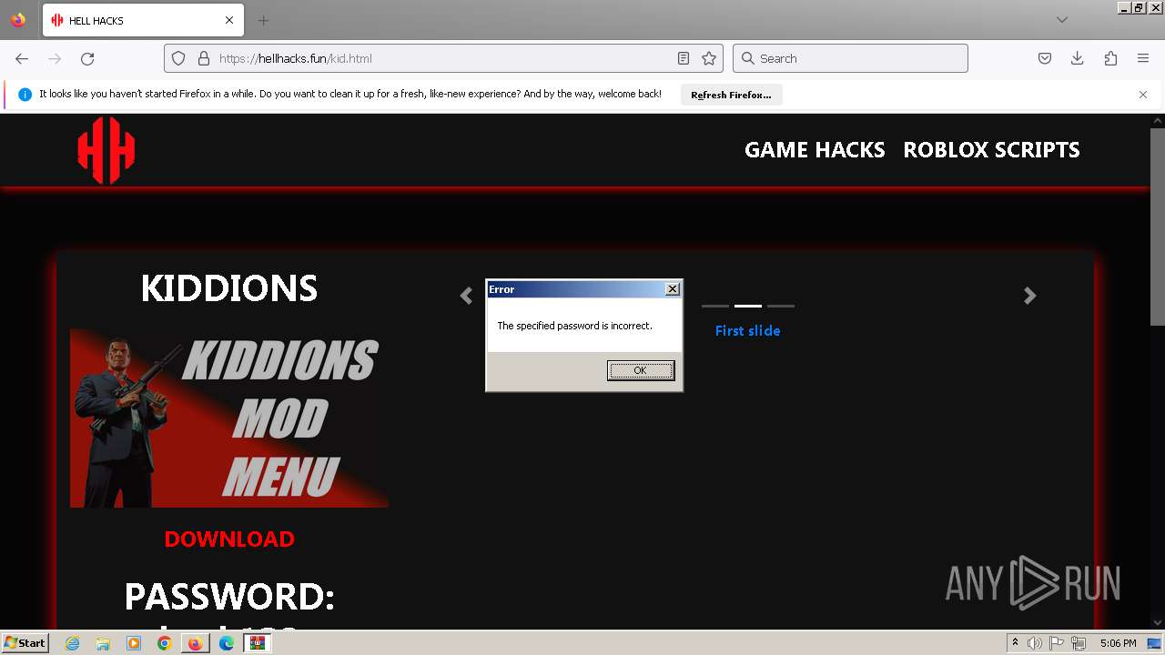
Task: Go to next carousel slide arrow
Action: [x=1029, y=295]
